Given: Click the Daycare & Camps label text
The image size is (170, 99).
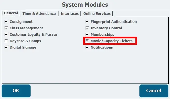Looking at the screenshot, I should pyautogui.click(x=25, y=41).
